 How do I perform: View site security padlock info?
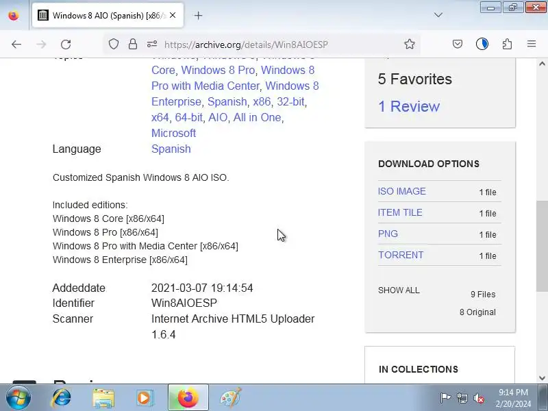(133, 44)
